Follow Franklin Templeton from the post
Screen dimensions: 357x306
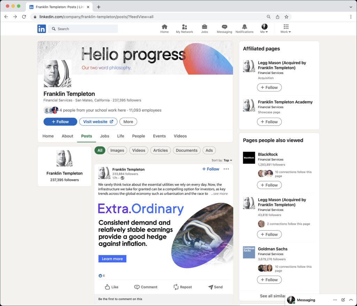coord(211,169)
